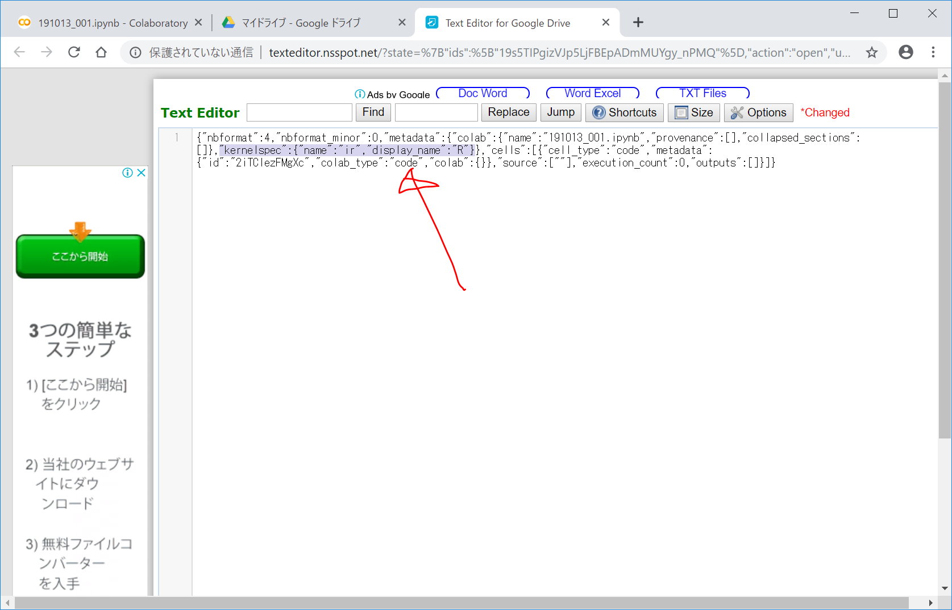The image size is (952, 610).
Task: Click the Jump button
Action: coord(560,112)
